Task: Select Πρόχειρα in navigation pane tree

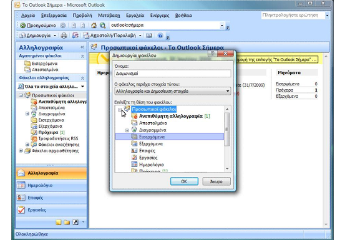Action: 48,132
